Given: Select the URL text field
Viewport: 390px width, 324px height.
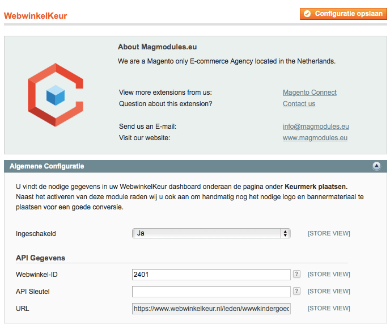Looking at the screenshot, I should [x=211, y=309].
